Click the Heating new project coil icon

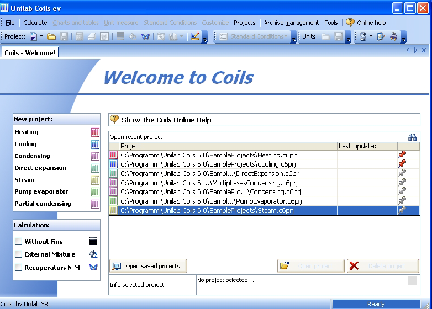[x=94, y=132]
